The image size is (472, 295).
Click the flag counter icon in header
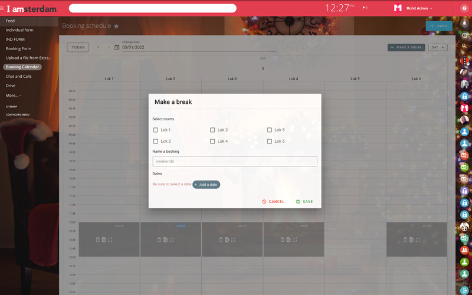(365, 8)
